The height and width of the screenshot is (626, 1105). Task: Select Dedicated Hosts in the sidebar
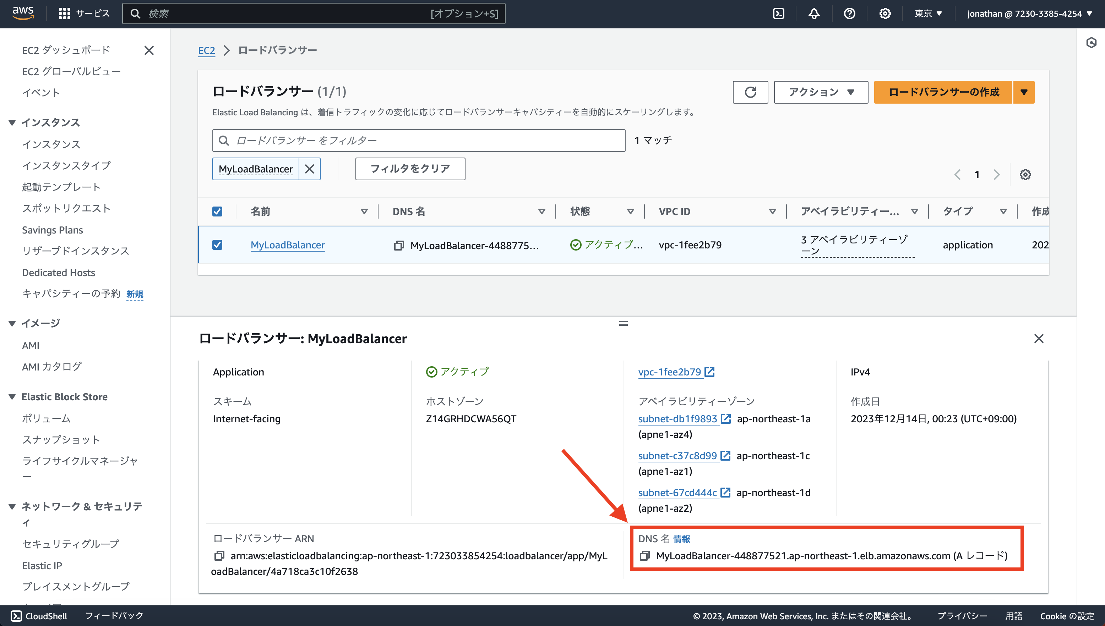[x=59, y=273]
